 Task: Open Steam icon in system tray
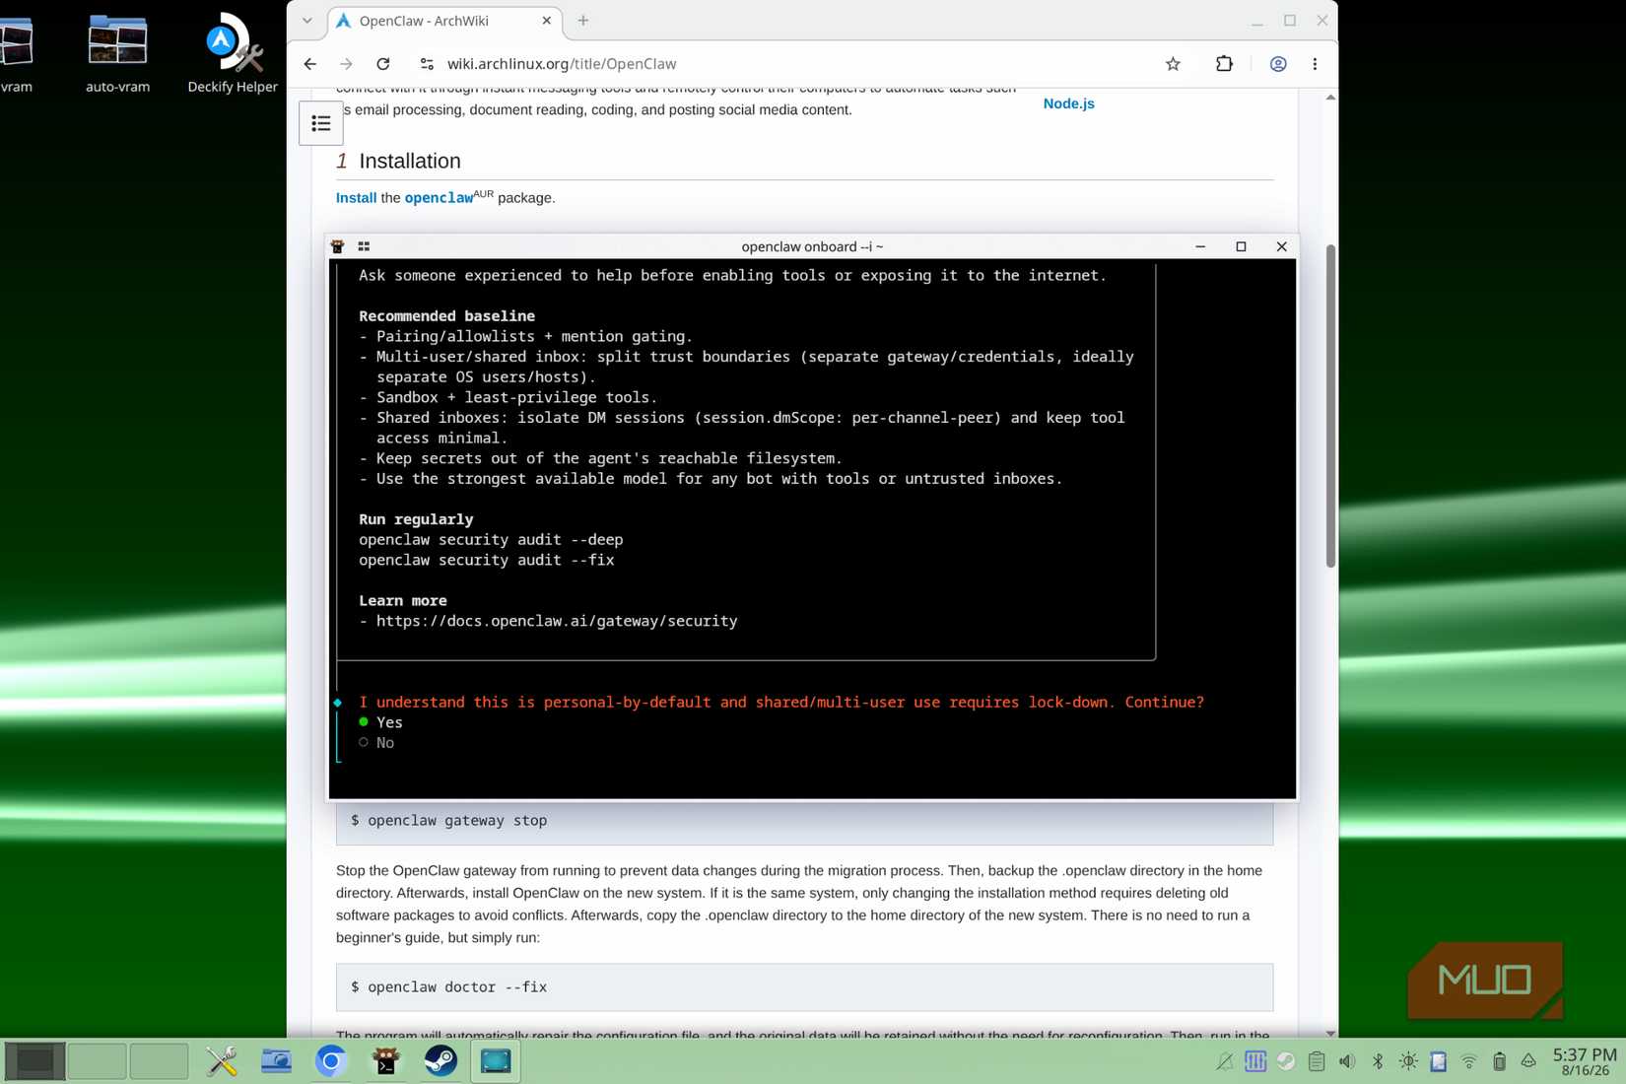point(1286,1061)
